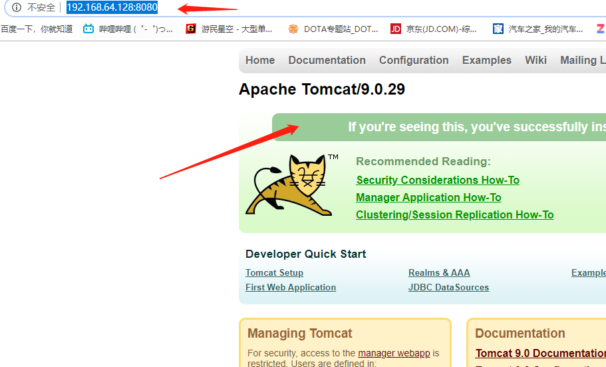
Task: Click the Managing Tomcat heading
Action: coord(299,333)
